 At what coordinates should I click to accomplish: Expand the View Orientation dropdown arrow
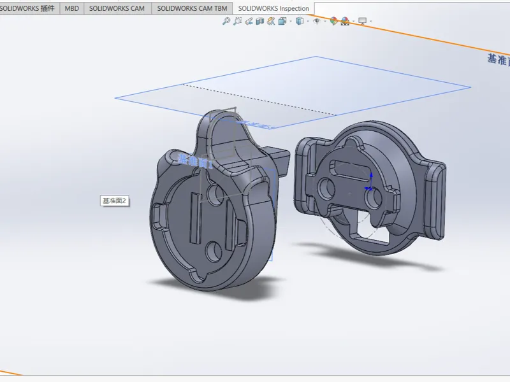tap(291, 22)
